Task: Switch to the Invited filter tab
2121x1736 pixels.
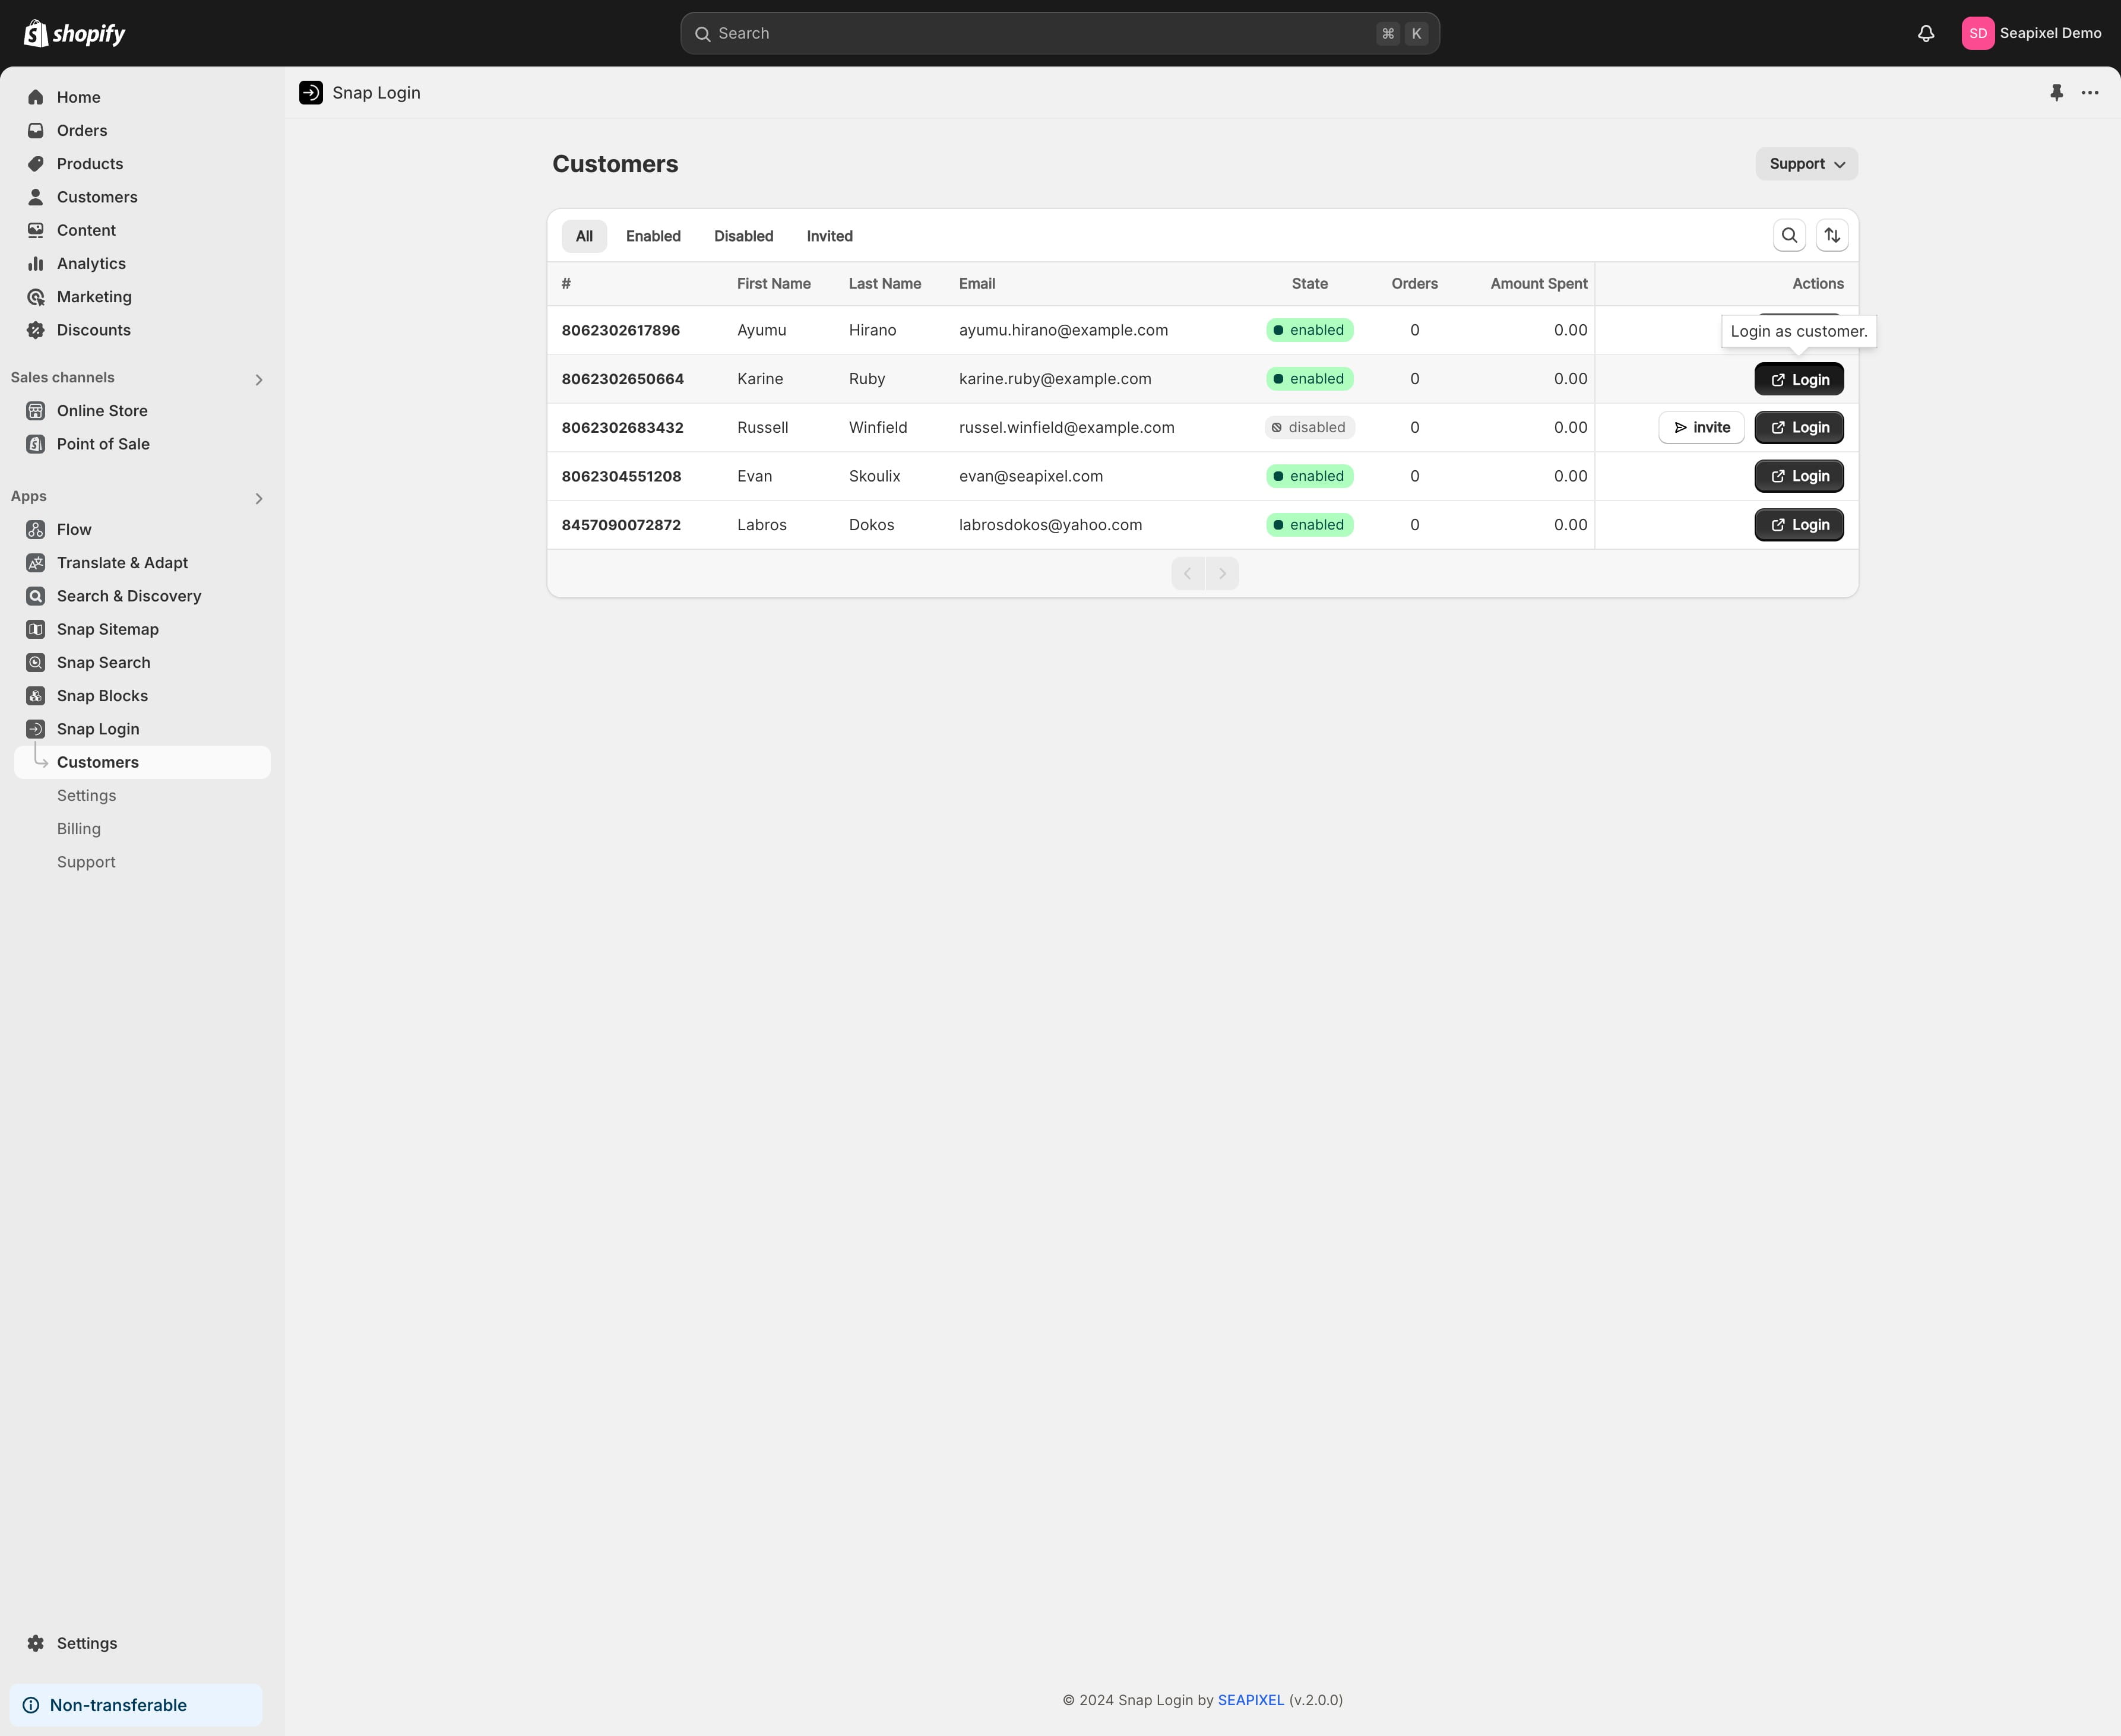Action: 829,236
